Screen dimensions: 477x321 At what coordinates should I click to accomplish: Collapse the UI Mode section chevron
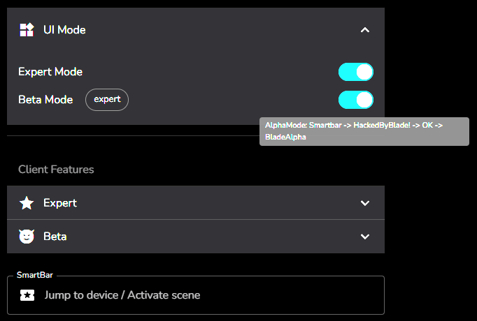(365, 30)
